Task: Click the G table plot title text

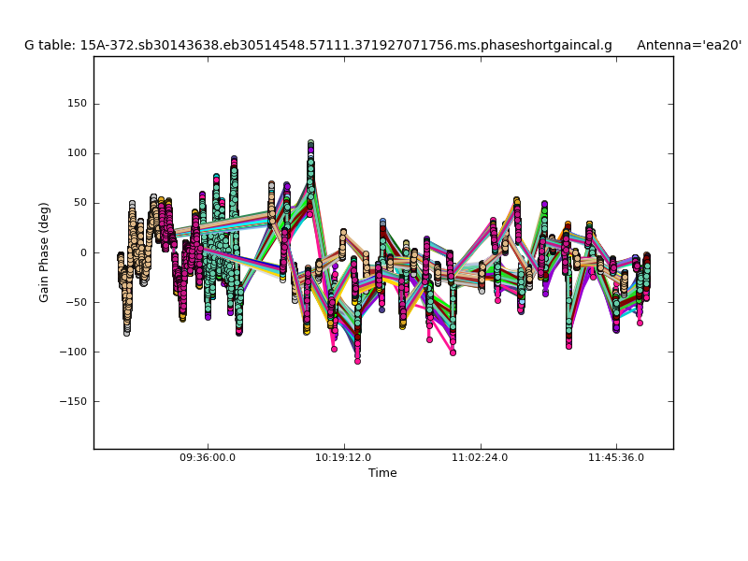Action: click(x=318, y=45)
